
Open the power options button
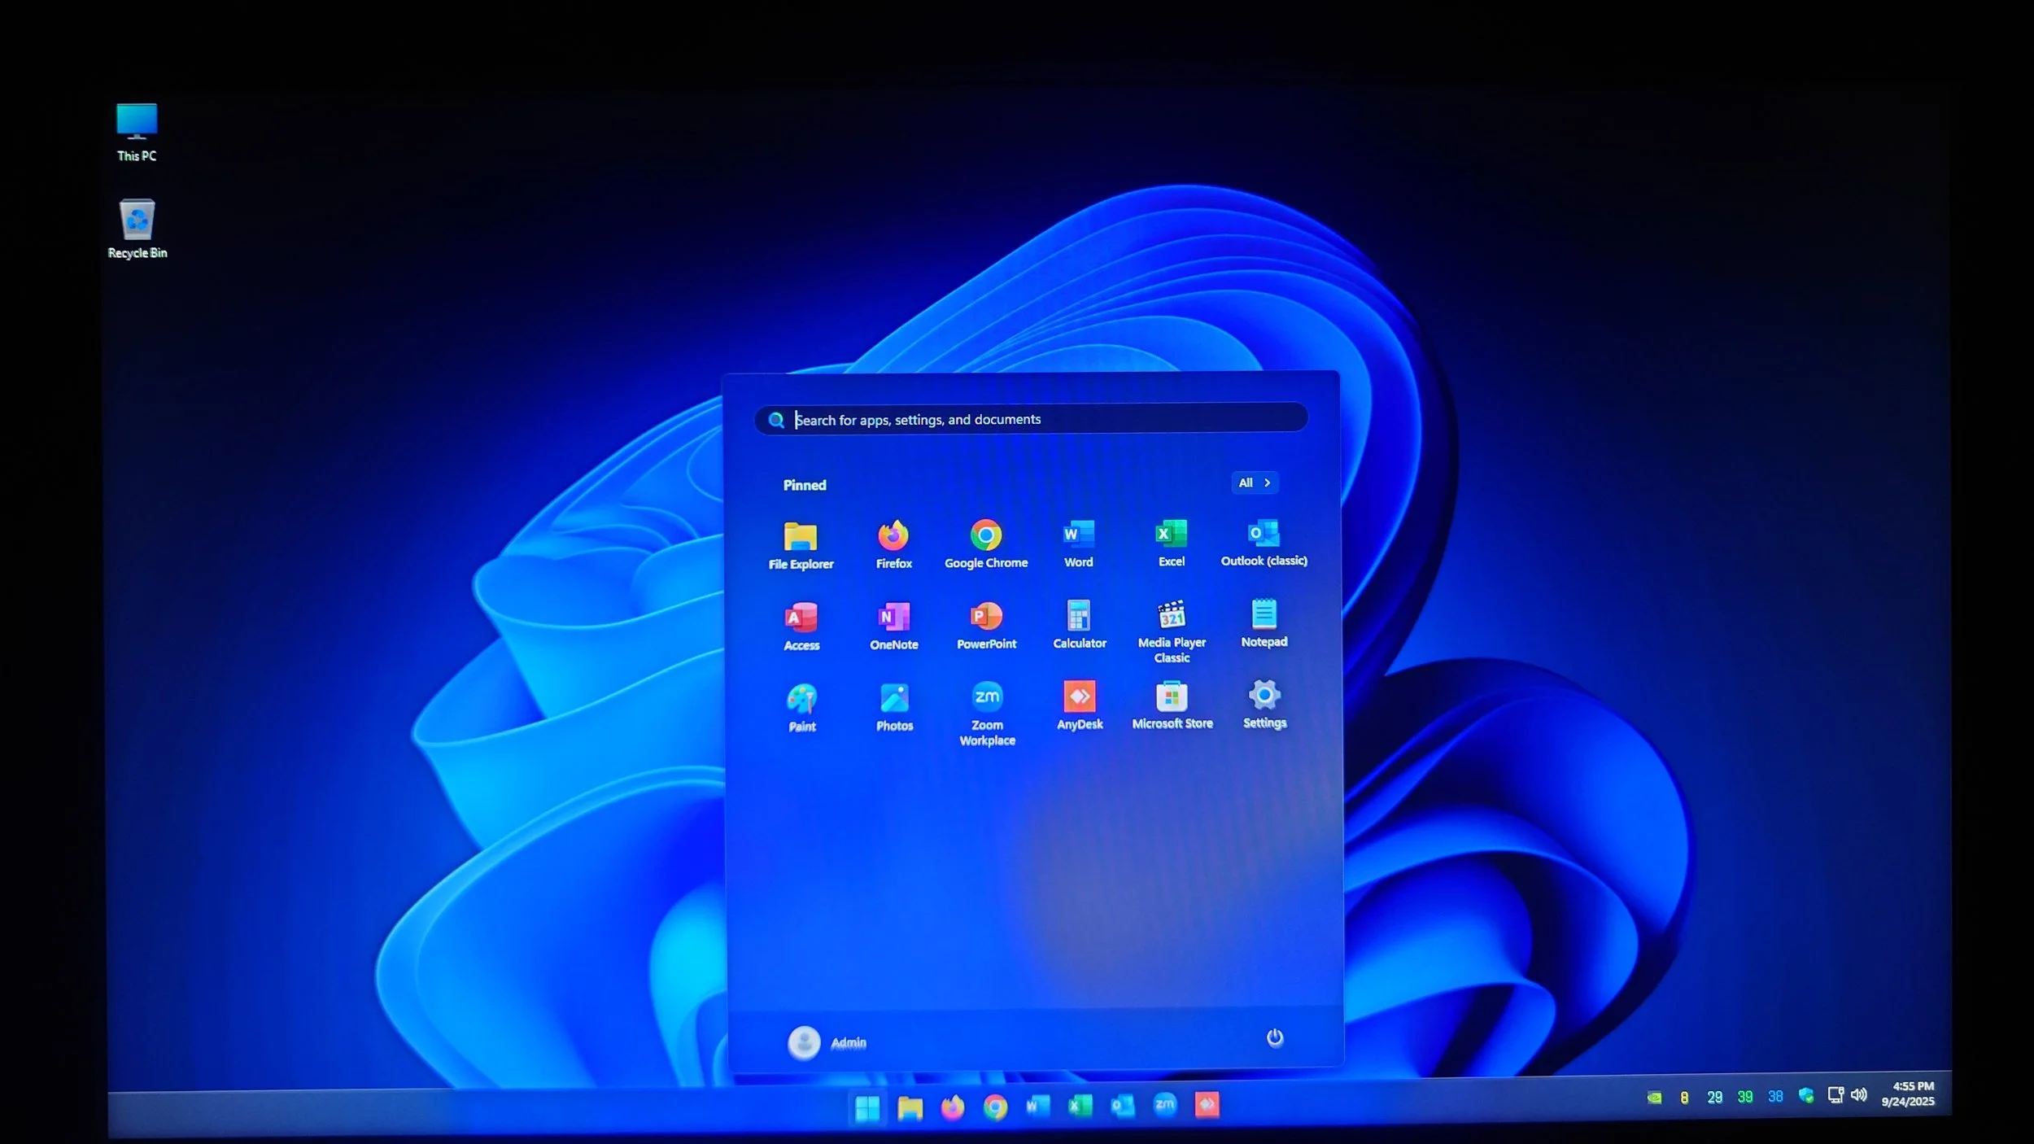pos(1274,1037)
